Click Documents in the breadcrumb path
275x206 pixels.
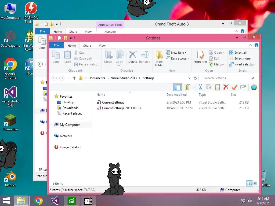click(x=97, y=78)
